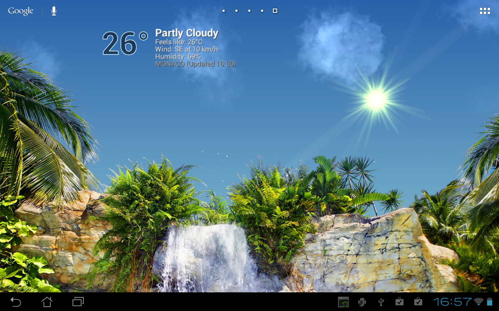Open the Android debugging notification icon
Screen dimensions: 499x311
(362, 302)
